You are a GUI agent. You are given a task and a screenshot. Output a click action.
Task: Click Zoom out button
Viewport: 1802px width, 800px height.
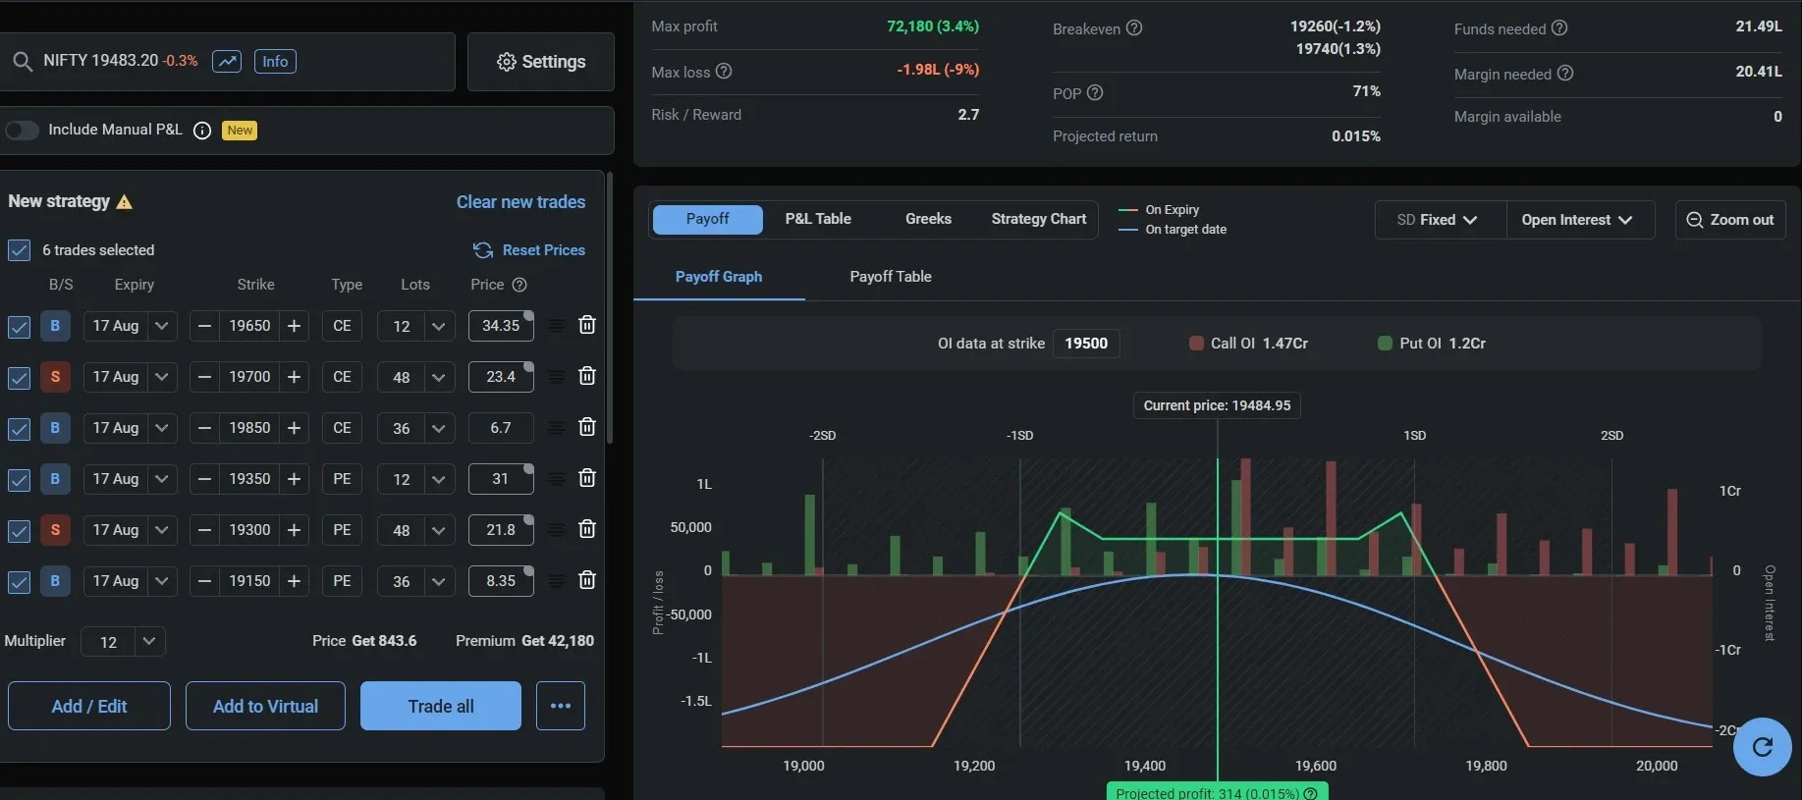1730,220
